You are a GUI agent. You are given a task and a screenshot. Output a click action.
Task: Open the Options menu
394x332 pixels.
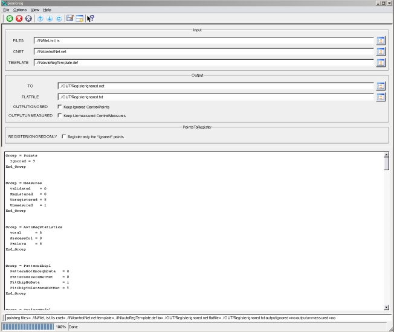click(20, 10)
